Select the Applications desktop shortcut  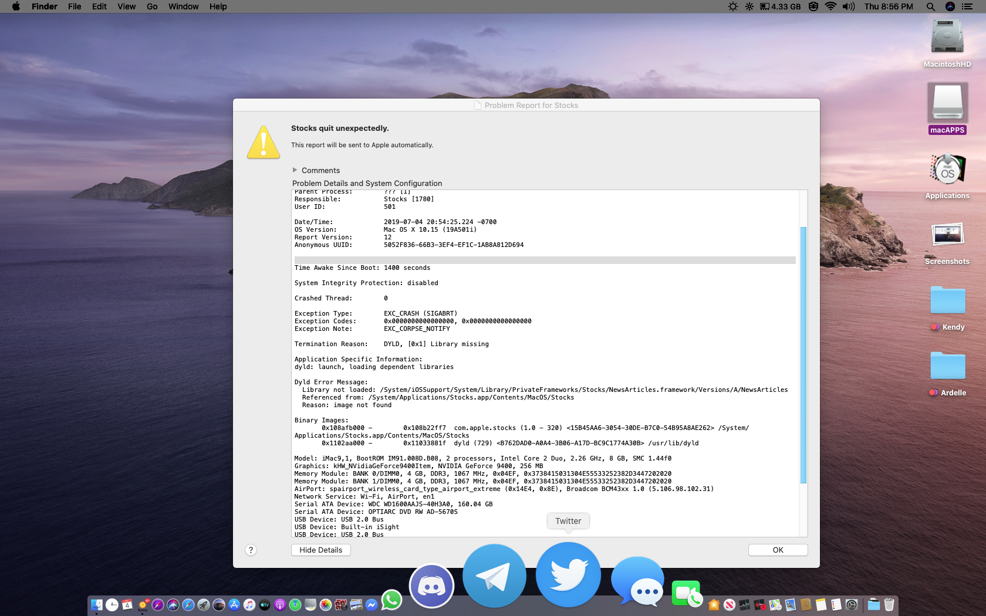click(x=947, y=176)
